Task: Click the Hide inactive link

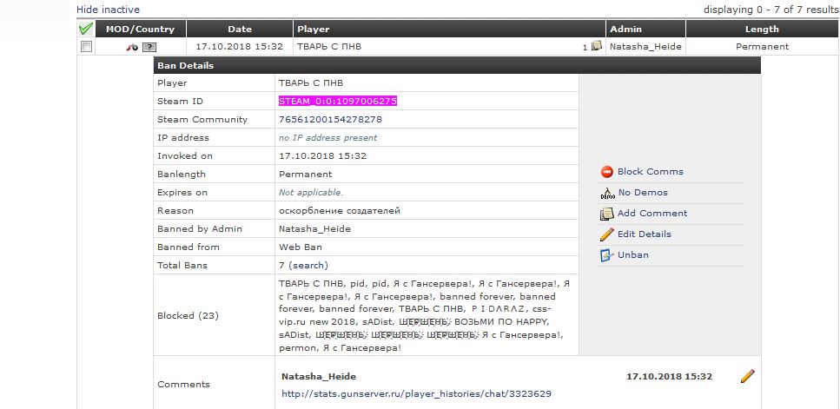Action: [x=108, y=10]
